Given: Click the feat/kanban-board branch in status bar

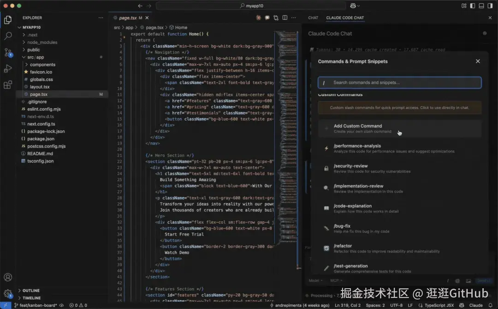Looking at the screenshot, I should [x=36, y=305].
